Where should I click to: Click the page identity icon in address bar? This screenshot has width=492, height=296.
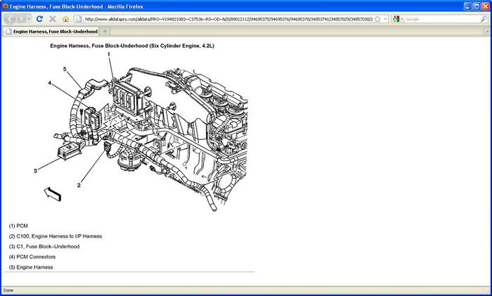79,19
